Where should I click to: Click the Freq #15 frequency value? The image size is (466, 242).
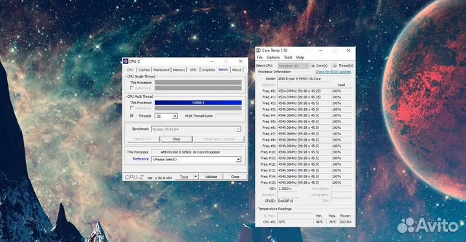(304, 182)
